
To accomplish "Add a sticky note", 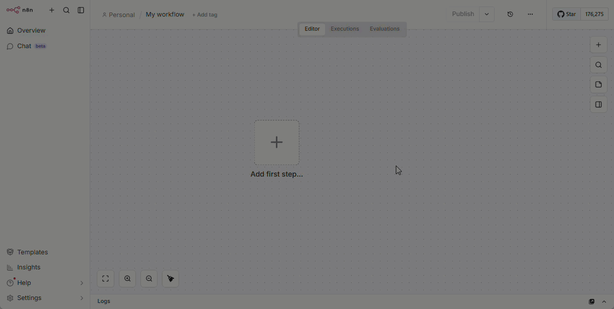I will (598, 85).
